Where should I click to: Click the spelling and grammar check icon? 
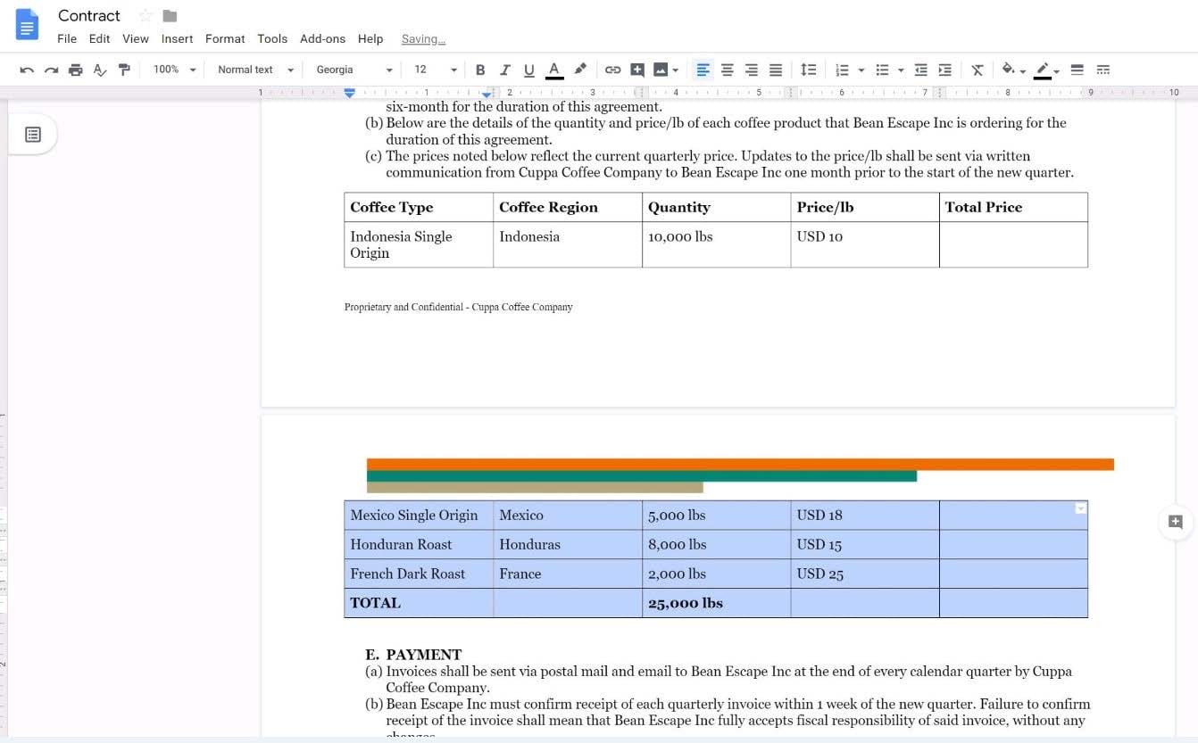pos(100,70)
